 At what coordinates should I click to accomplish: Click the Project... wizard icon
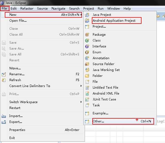[87, 27]
